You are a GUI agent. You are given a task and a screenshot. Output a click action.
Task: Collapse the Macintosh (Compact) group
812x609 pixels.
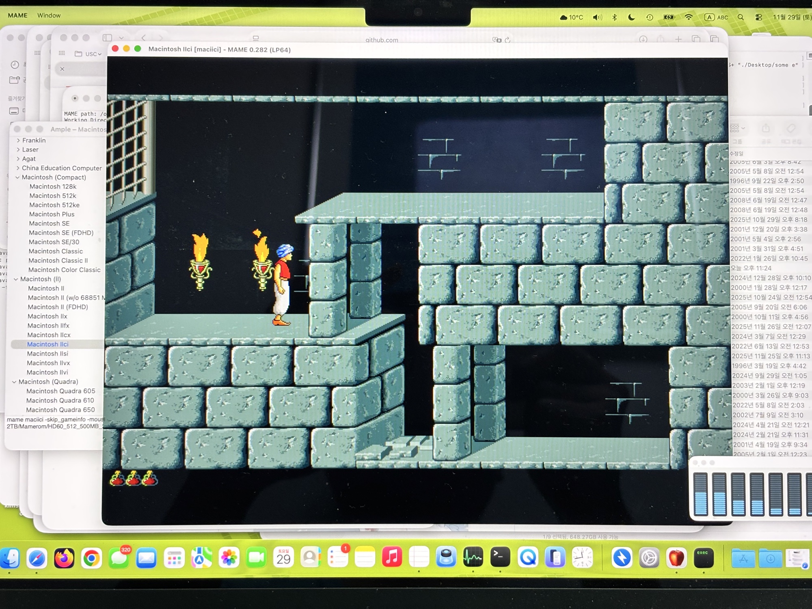(17, 177)
